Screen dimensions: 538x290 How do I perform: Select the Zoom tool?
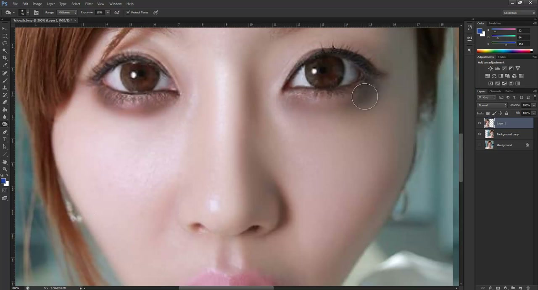pyautogui.click(x=5, y=169)
